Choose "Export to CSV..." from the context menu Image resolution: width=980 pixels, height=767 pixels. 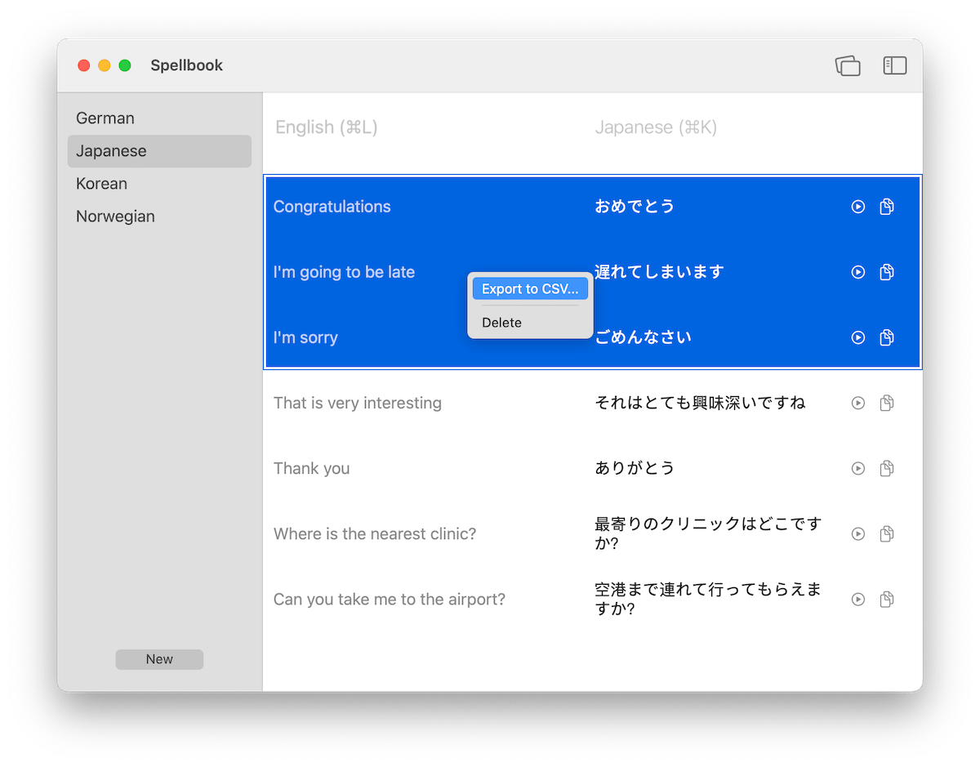click(530, 288)
